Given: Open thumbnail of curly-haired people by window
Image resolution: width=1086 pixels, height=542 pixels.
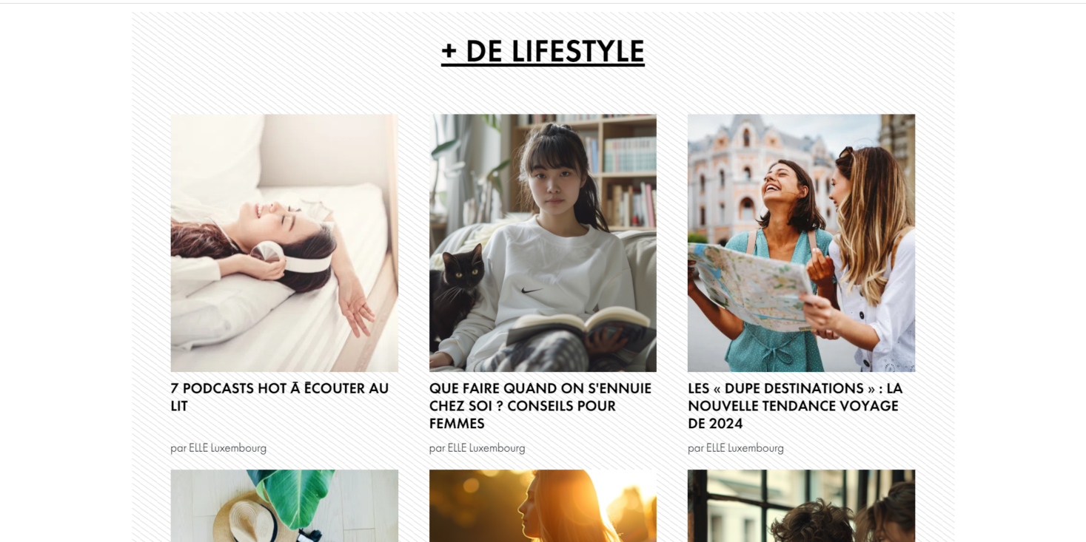Looking at the screenshot, I should (x=801, y=506).
